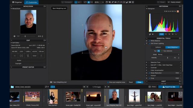Switch to the Organize tab

(x=17, y=2)
